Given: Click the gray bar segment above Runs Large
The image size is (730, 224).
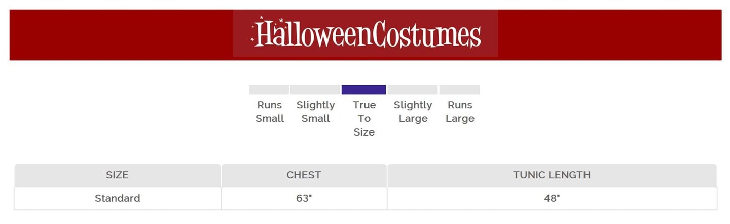Looking at the screenshot, I should point(459,90).
